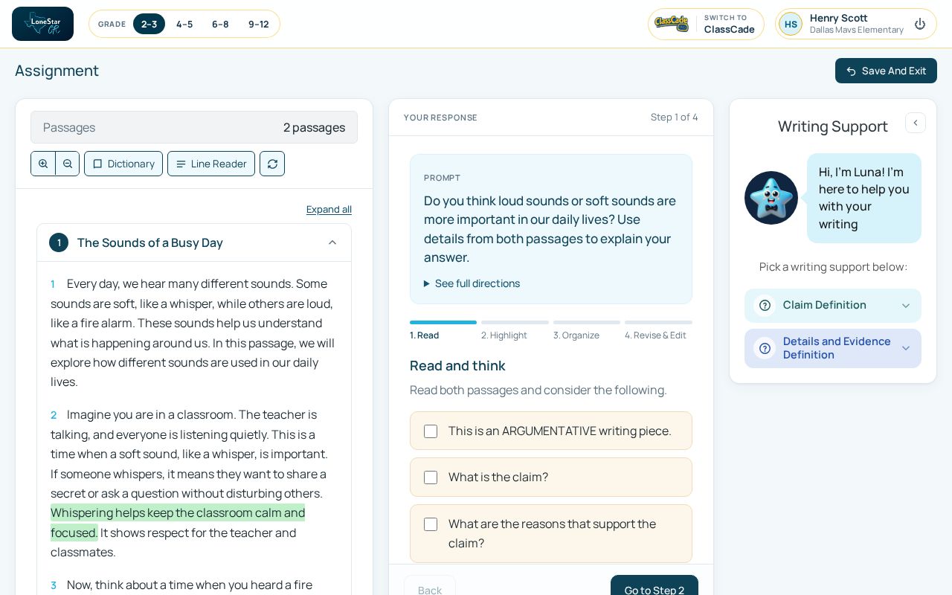952x595 pixels.
Task: Click the HS user avatar
Action: [x=791, y=24]
